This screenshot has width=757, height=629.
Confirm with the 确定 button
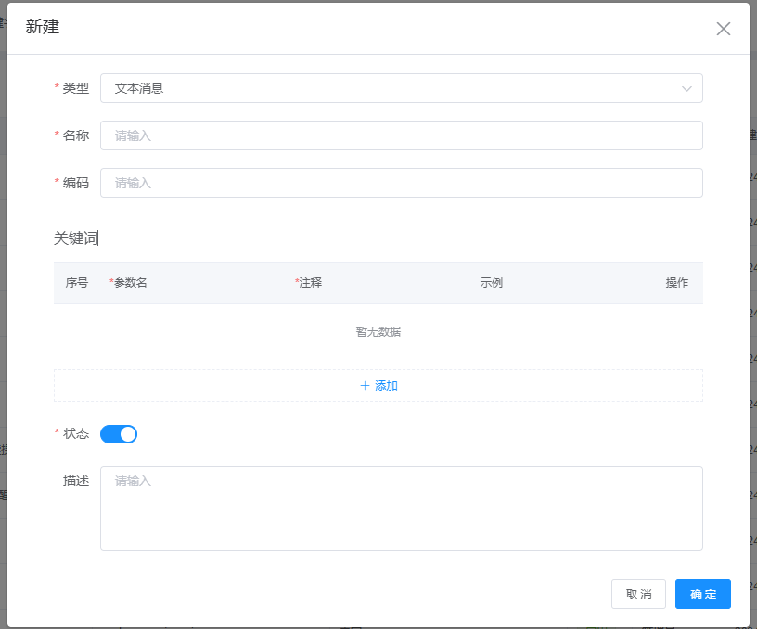(x=702, y=594)
